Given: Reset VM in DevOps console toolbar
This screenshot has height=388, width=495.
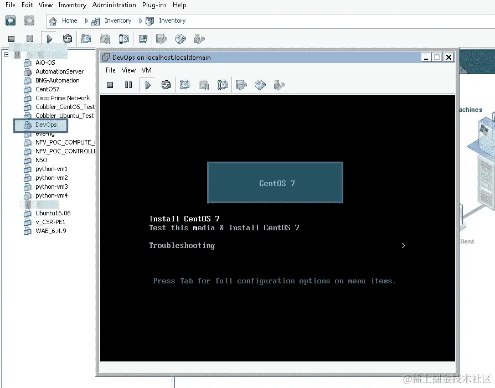Looking at the screenshot, I should [x=166, y=85].
